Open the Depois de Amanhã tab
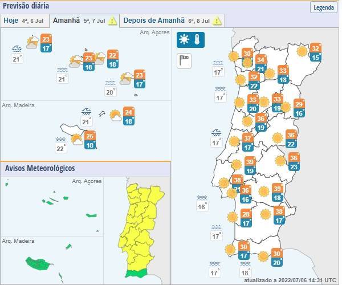Screen dimensions: 342x285 tap(154, 21)
